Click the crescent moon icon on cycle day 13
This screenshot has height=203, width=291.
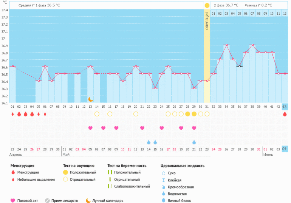pos(91,99)
